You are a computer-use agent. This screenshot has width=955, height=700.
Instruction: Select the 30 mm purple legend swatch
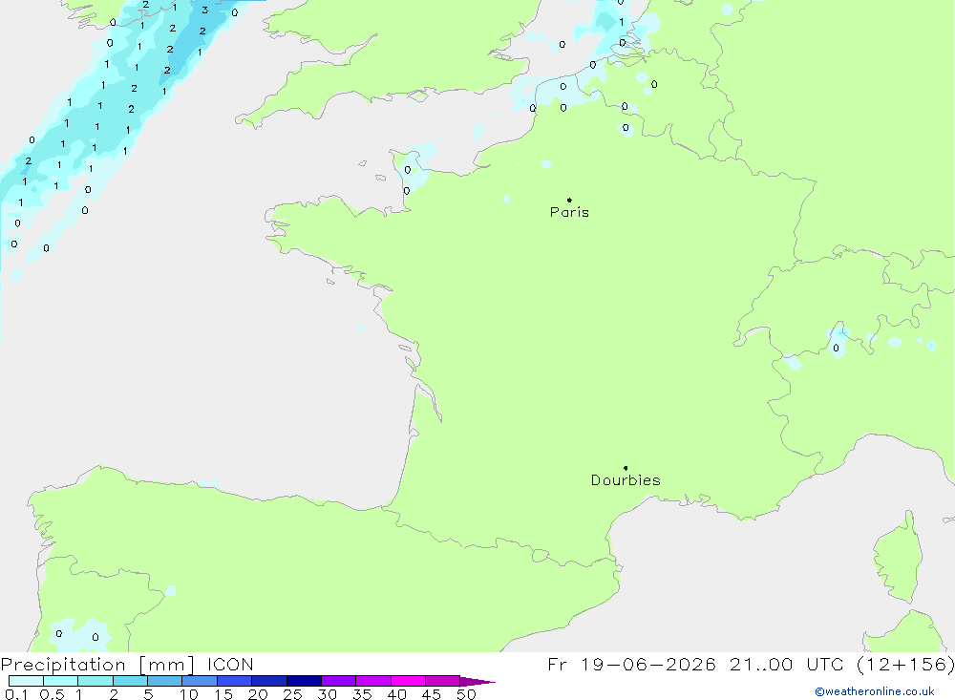coord(338,681)
